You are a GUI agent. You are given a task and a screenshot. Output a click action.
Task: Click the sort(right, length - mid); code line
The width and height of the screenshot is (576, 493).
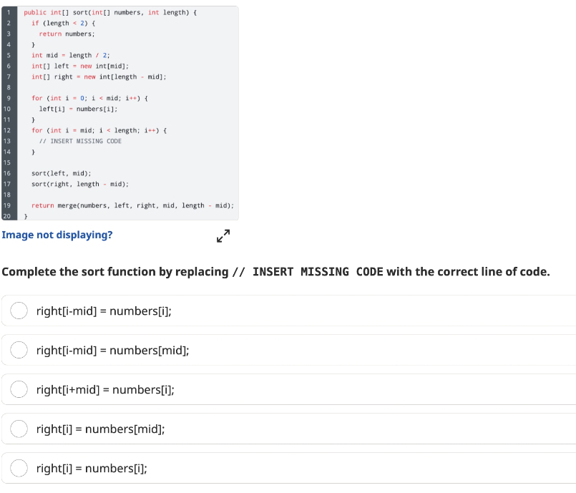tap(80, 184)
